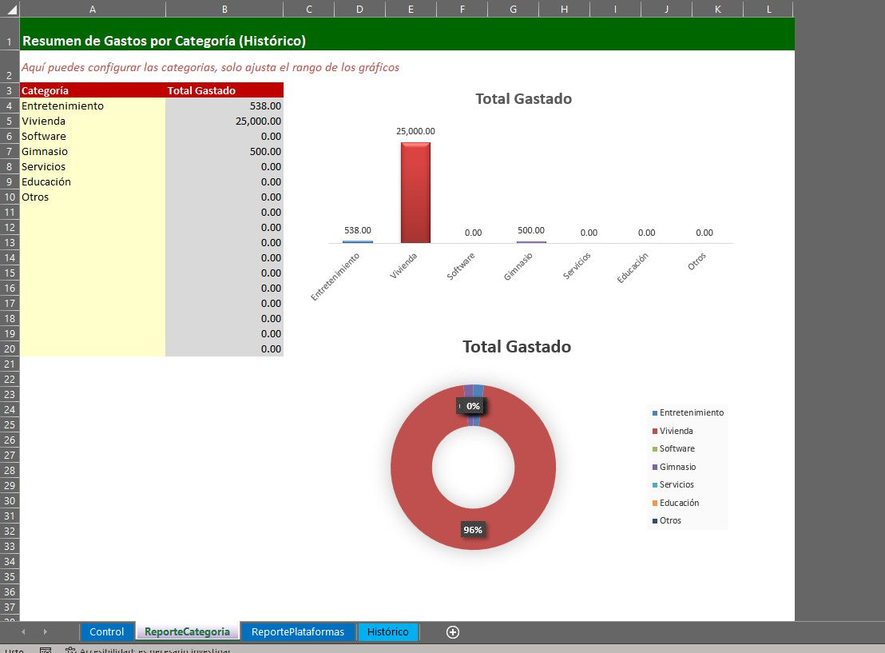Click the 538.00 data label in bar chart
Screen dimensions: 885x653
(x=357, y=230)
